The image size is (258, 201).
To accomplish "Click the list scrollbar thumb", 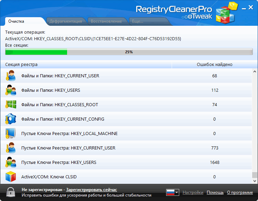I will (x=255, y=175).
